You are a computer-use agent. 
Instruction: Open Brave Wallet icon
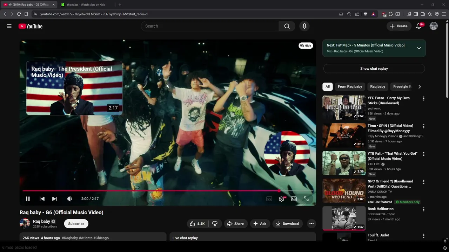point(423,14)
